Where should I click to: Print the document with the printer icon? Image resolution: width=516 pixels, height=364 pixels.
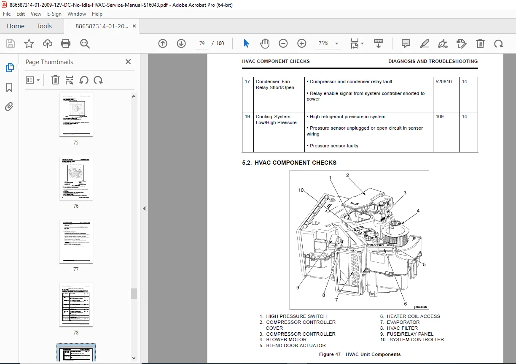click(66, 43)
